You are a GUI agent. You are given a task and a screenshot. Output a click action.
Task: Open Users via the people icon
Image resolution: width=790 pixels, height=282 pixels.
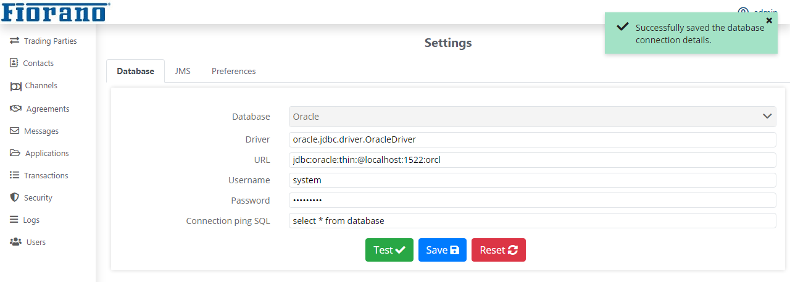[x=15, y=242]
